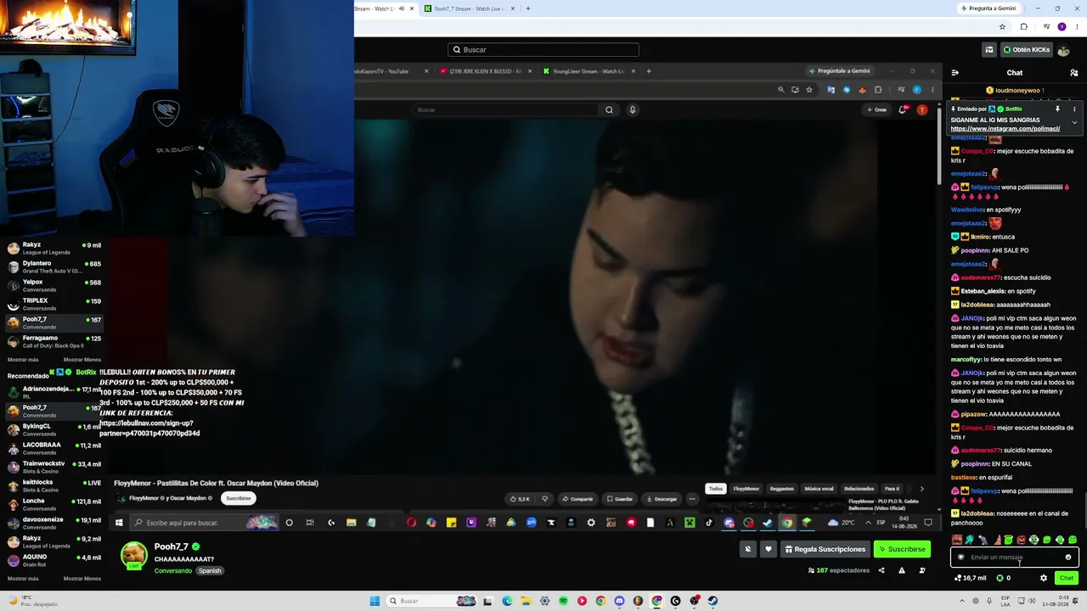The height and width of the screenshot is (611, 1087).
Task: Click the YouTube Suscribirse button in stream
Action: [x=239, y=498]
